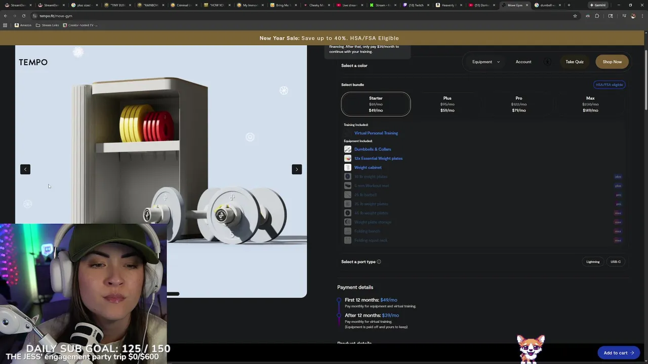Screen dimensions: 648x364
Task: Click the greyed Folding squat rack item
Action: pyautogui.click(x=371, y=240)
